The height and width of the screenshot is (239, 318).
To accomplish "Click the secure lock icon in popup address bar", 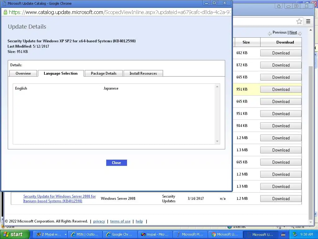I will pos(6,12).
